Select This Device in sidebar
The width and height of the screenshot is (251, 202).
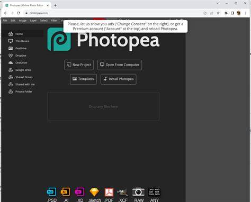coord(23,41)
